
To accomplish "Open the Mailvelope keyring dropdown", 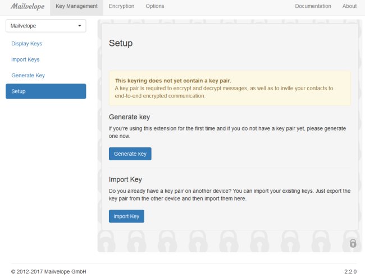I will [x=46, y=26].
